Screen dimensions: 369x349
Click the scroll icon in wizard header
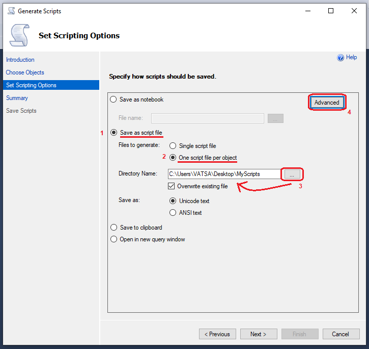point(19,35)
